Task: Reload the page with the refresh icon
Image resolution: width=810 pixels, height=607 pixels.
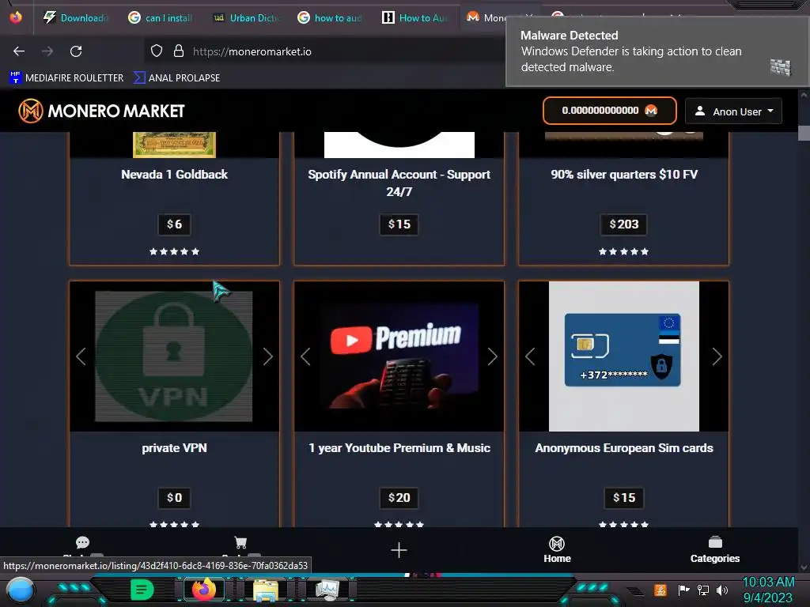Action: (76, 51)
